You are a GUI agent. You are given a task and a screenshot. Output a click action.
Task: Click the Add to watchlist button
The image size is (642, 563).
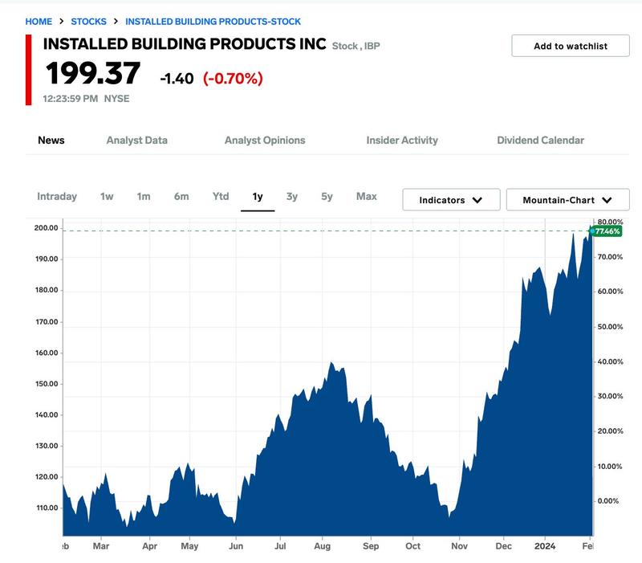(x=571, y=46)
